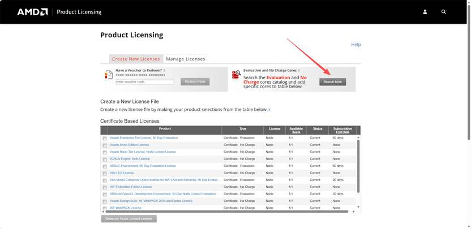Click the Redeem Now button
The height and width of the screenshot is (229, 471).
tap(195, 81)
